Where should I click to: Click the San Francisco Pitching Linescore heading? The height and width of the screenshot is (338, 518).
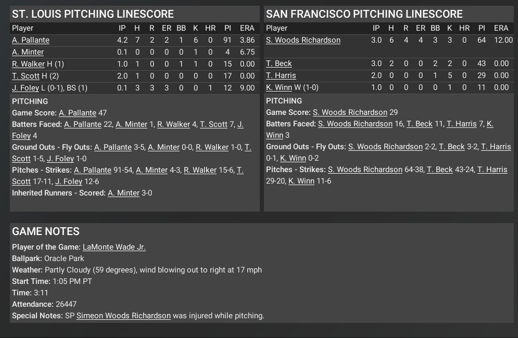[x=364, y=14]
